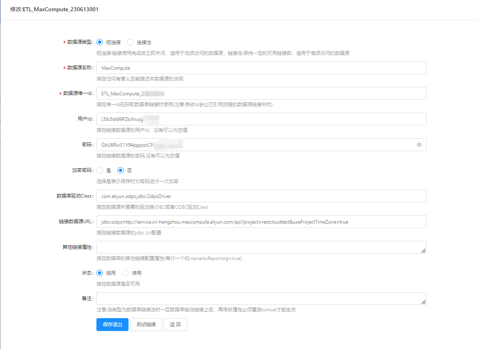The image size is (478, 349).
Task: Select the 短连接 radio option
Action: point(100,42)
